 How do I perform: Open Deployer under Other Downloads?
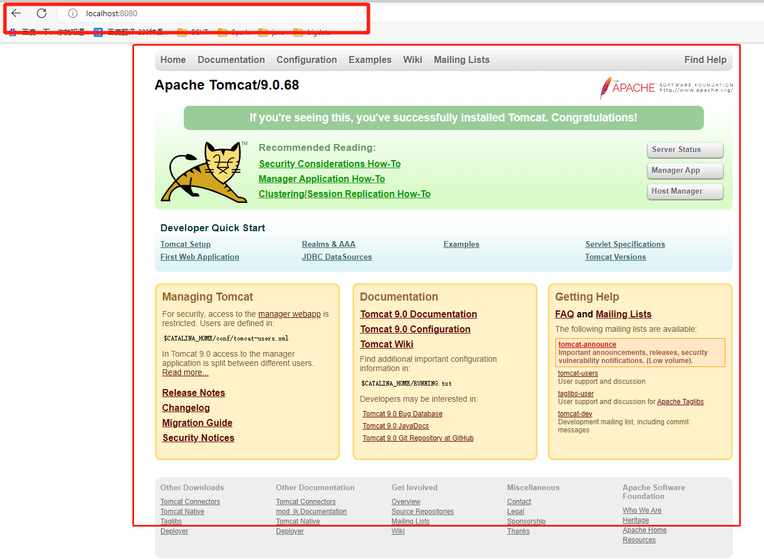(x=175, y=531)
